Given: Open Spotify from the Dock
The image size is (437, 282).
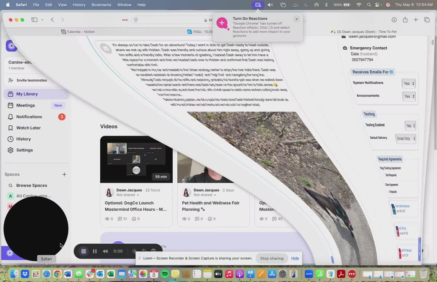Looking at the screenshot, I should click(x=165, y=274).
